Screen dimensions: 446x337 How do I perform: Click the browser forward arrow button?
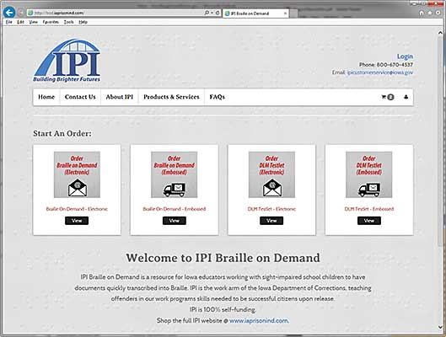click(x=21, y=13)
